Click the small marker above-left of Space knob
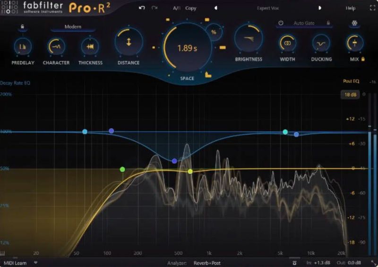Image resolution: width=378 pixels, height=267 pixels. [x=168, y=19]
